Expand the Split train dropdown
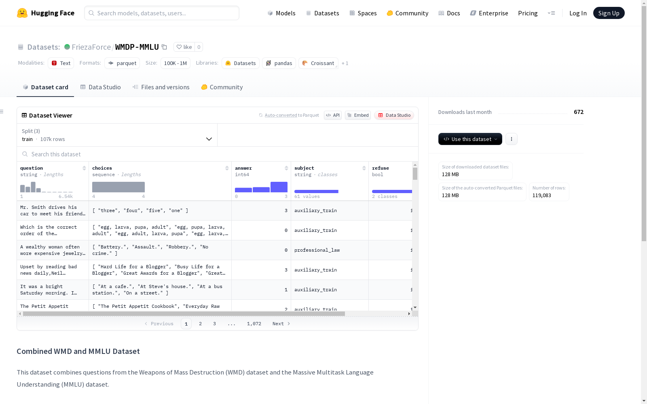Image resolution: width=647 pixels, height=404 pixels. click(117, 135)
